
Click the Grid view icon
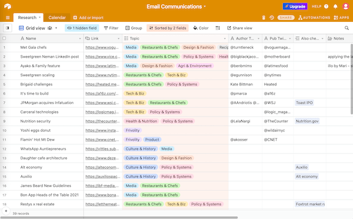click(21, 28)
